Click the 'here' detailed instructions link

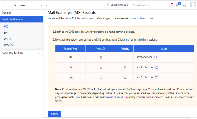click(x=126, y=39)
